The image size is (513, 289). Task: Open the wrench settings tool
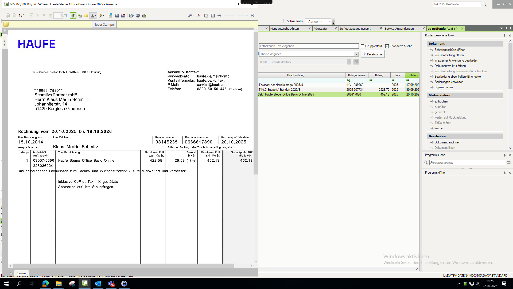pyautogui.click(x=190, y=16)
